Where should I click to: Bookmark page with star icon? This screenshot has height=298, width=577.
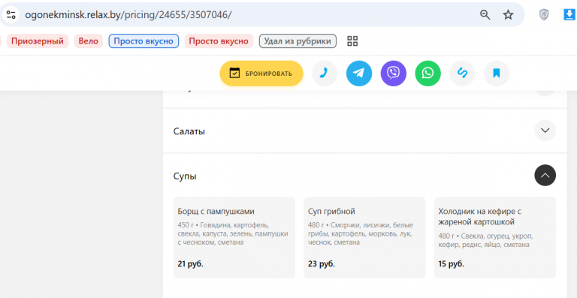coord(508,15)
